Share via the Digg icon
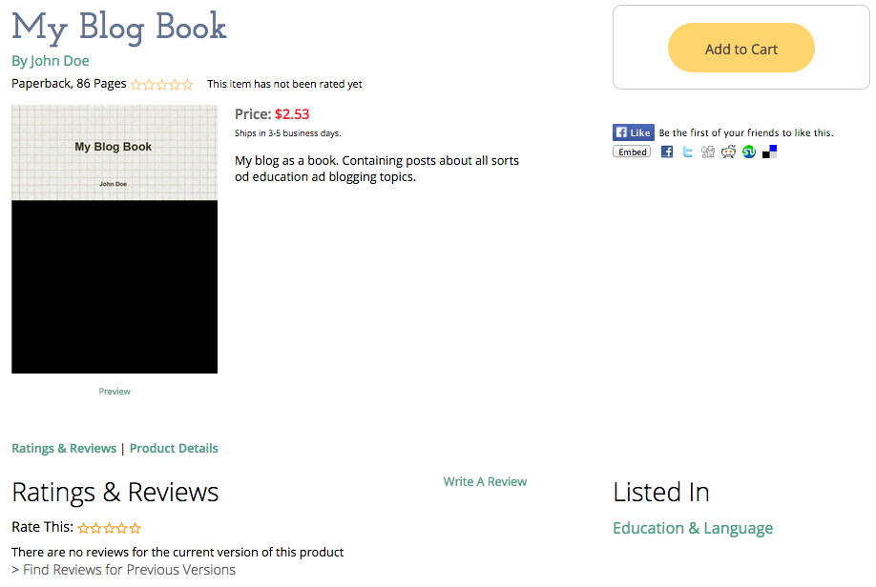Screen dimensions: 876x587 coord(707,152)
